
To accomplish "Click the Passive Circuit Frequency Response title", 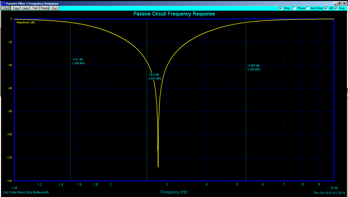I will [174, 14].
